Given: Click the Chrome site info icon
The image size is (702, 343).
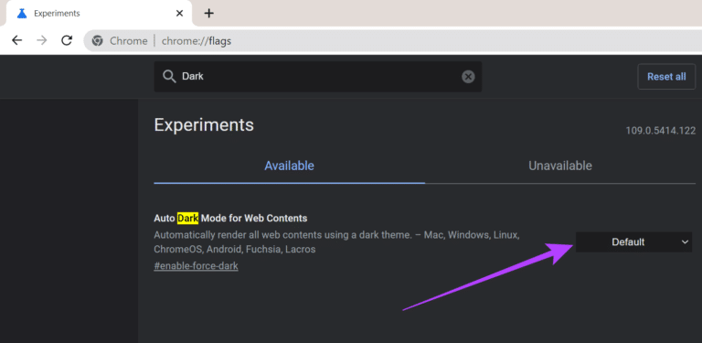Looking at the screenshot, I should click(97, 41).
